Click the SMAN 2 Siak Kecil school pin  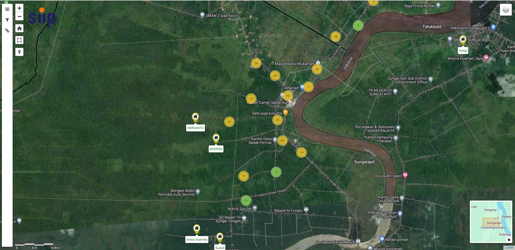(x=202, y=15)
